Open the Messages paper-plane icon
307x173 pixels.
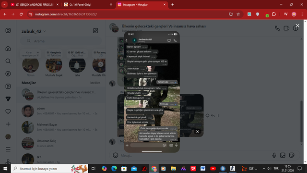pyautogui.click(x=8, y=99)
